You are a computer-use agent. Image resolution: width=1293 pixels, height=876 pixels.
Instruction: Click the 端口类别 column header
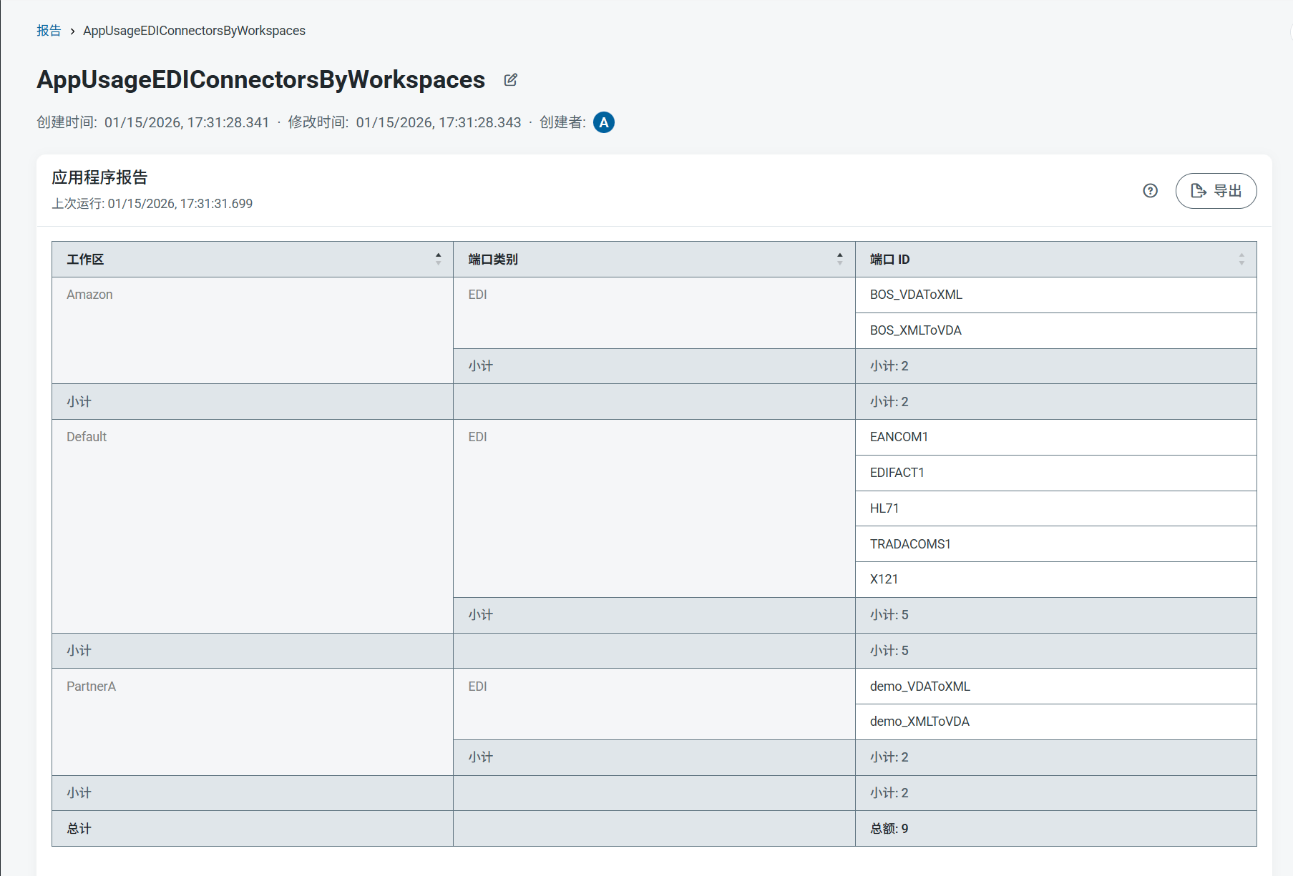tap(654, 259)
